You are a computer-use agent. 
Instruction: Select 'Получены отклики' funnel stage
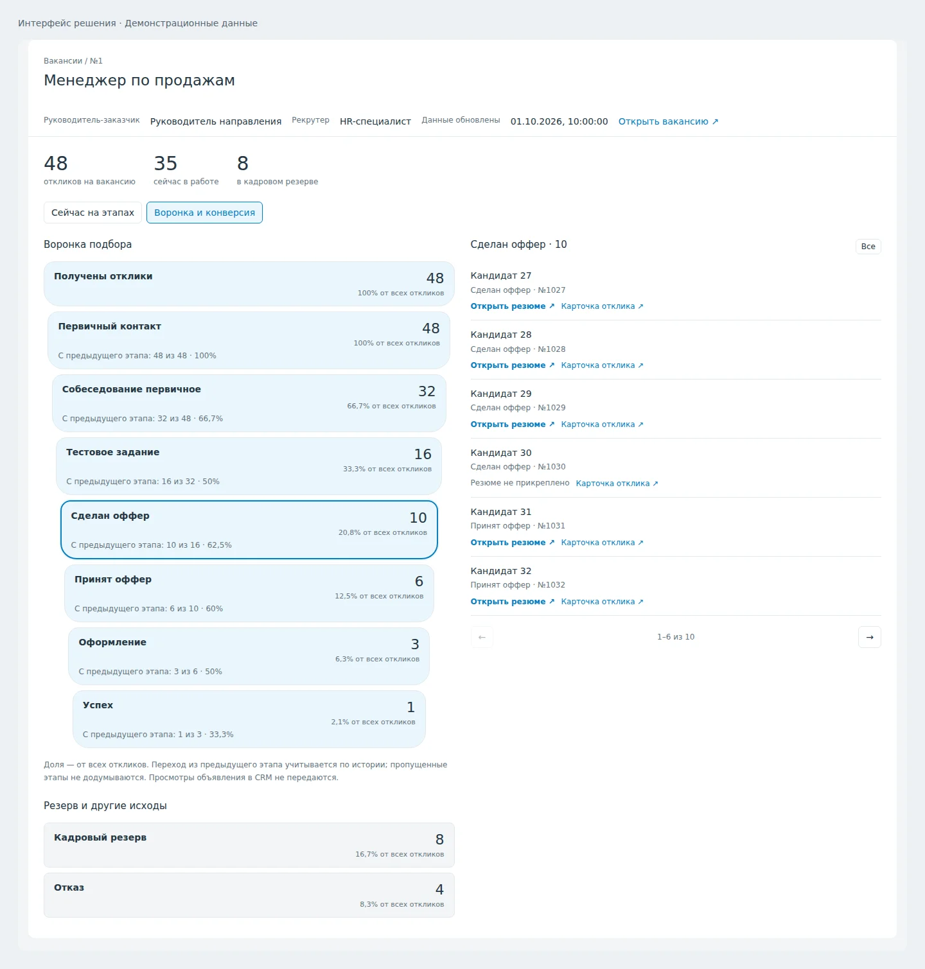pos(249,284)
